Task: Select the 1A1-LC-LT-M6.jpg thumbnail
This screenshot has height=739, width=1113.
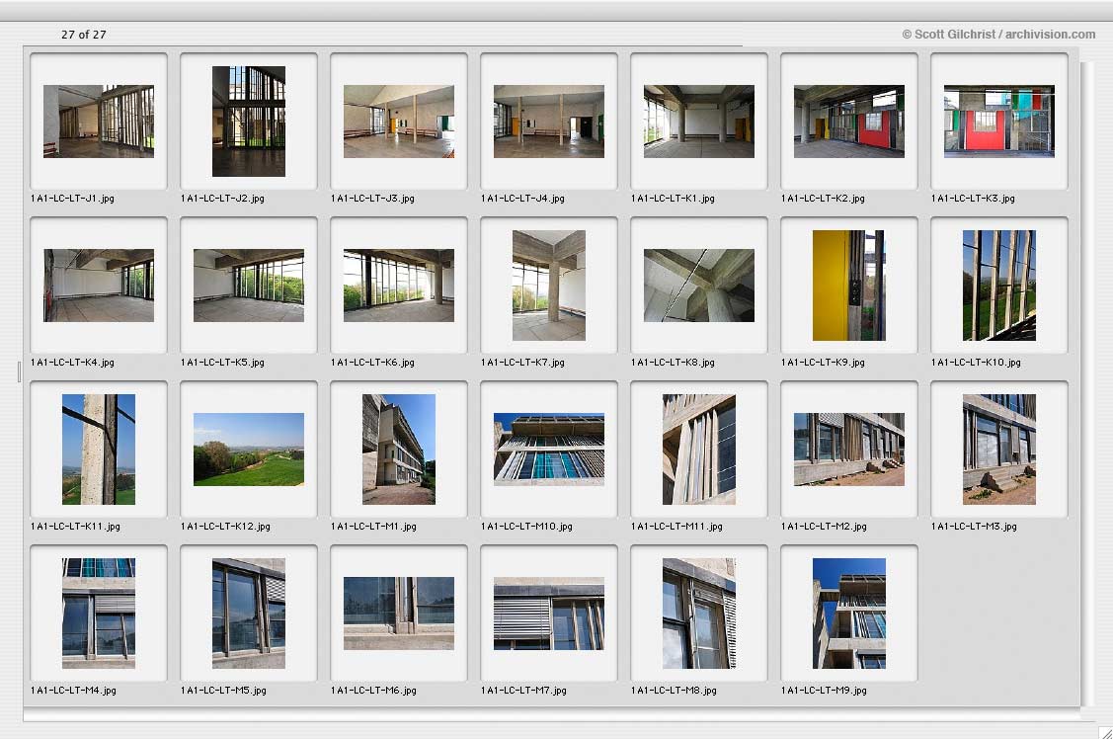Action: point(399,614)
